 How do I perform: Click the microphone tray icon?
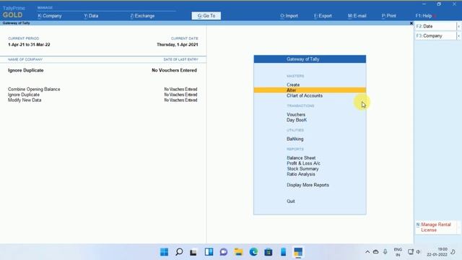coord(385,252)
